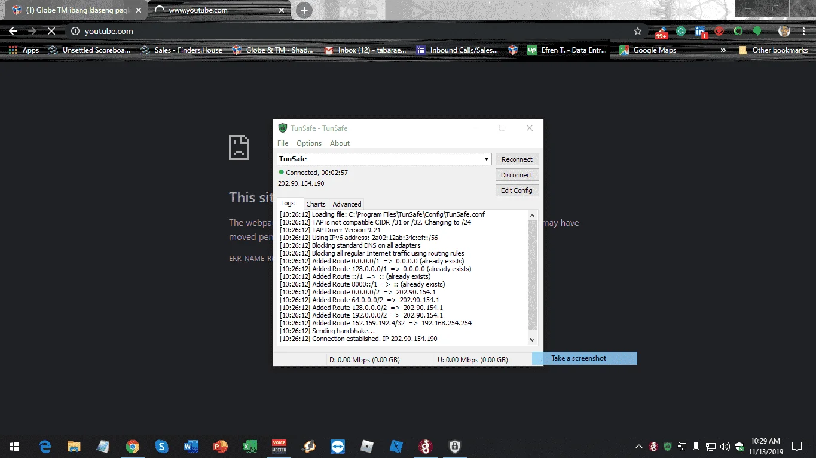Click the Take a screenshot item
The width and height of the screenshot is (816, 458).
pos(585,358)
